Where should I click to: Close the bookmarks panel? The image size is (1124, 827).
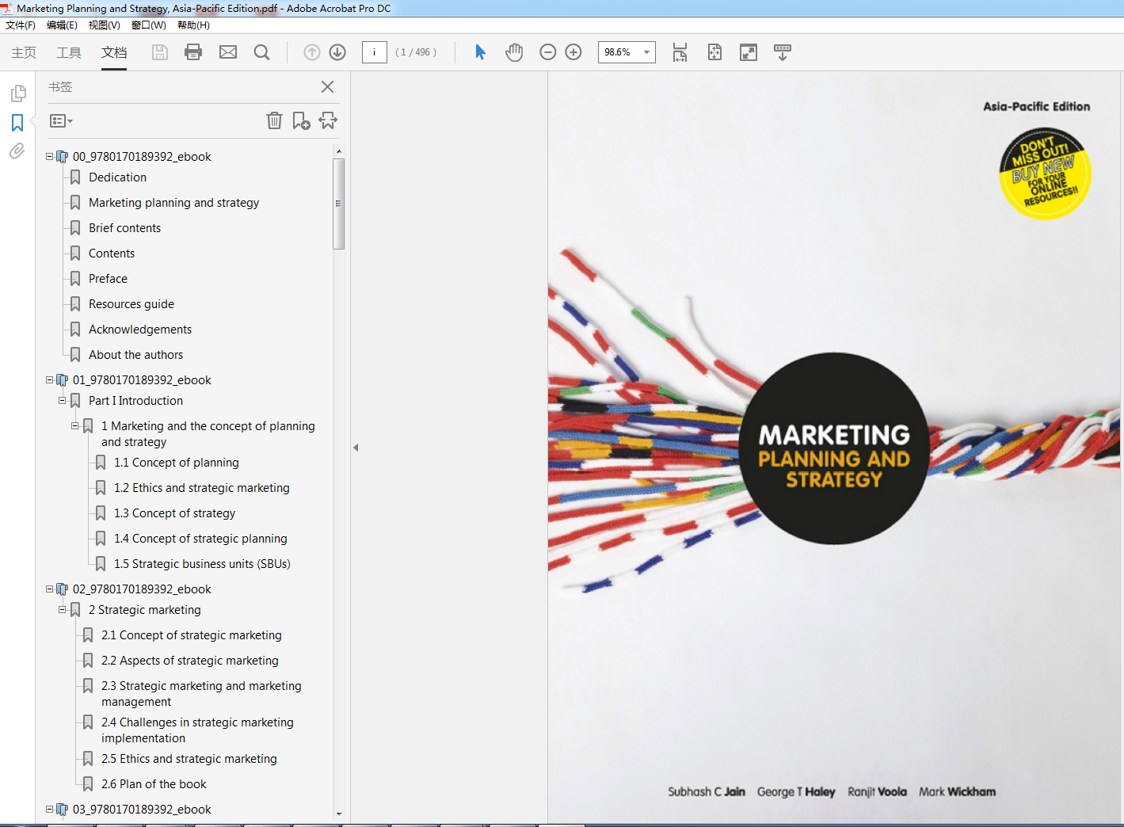tap(327, 87)
